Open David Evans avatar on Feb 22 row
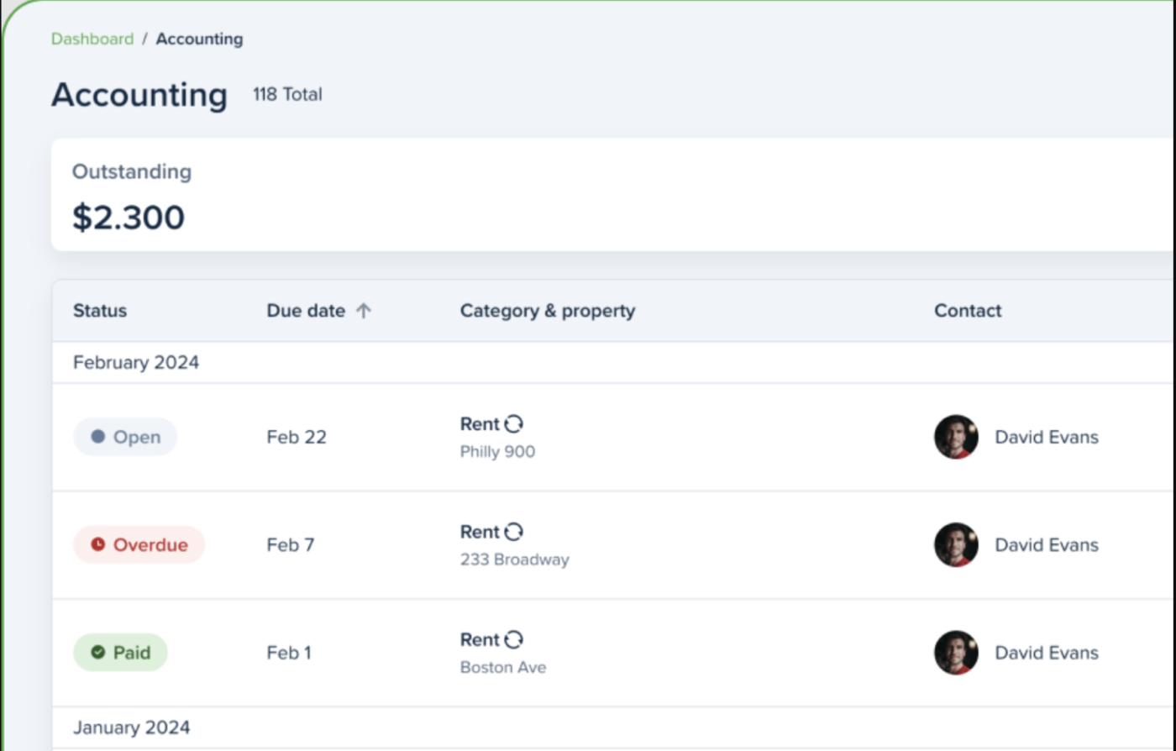Screen dimensions: 1176x751 956,437
